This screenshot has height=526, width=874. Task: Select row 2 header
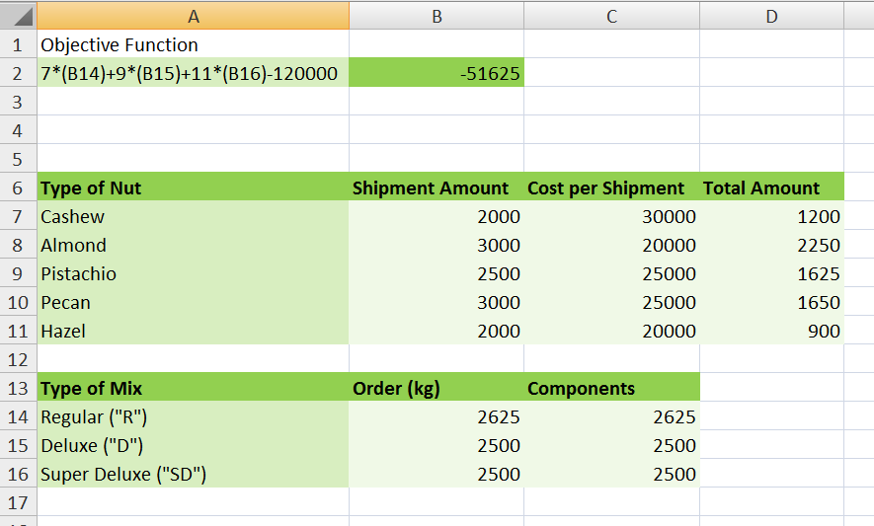(18, 73)
